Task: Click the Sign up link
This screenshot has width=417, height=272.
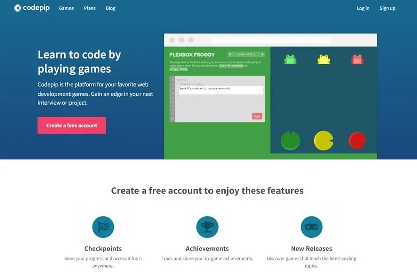Action: (387, 8)
